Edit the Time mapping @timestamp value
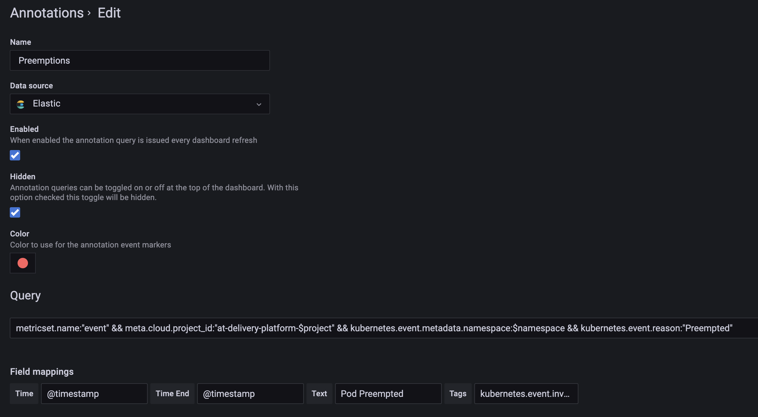 [x=94, y=393]
